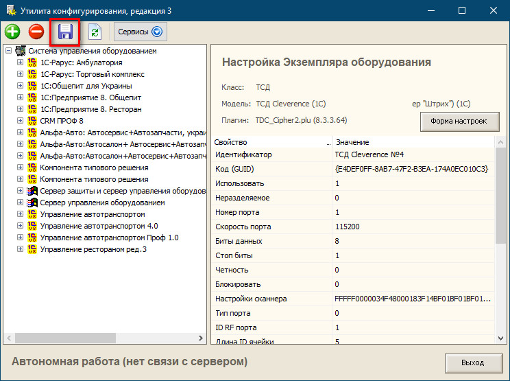Click the red Delete (minus) toolbar icon
Viewport: 510px width, 381px height.
[36, 32]
